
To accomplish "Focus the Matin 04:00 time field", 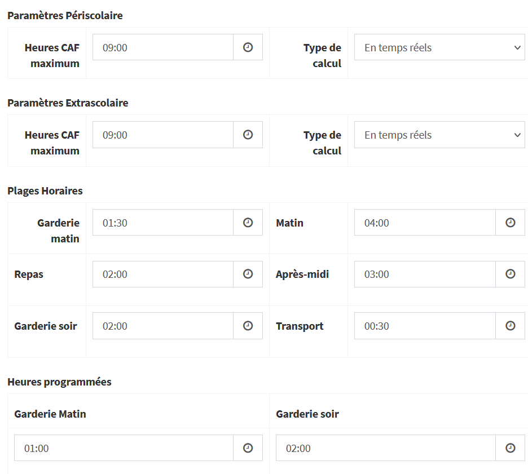I will (x=424, y=223).
